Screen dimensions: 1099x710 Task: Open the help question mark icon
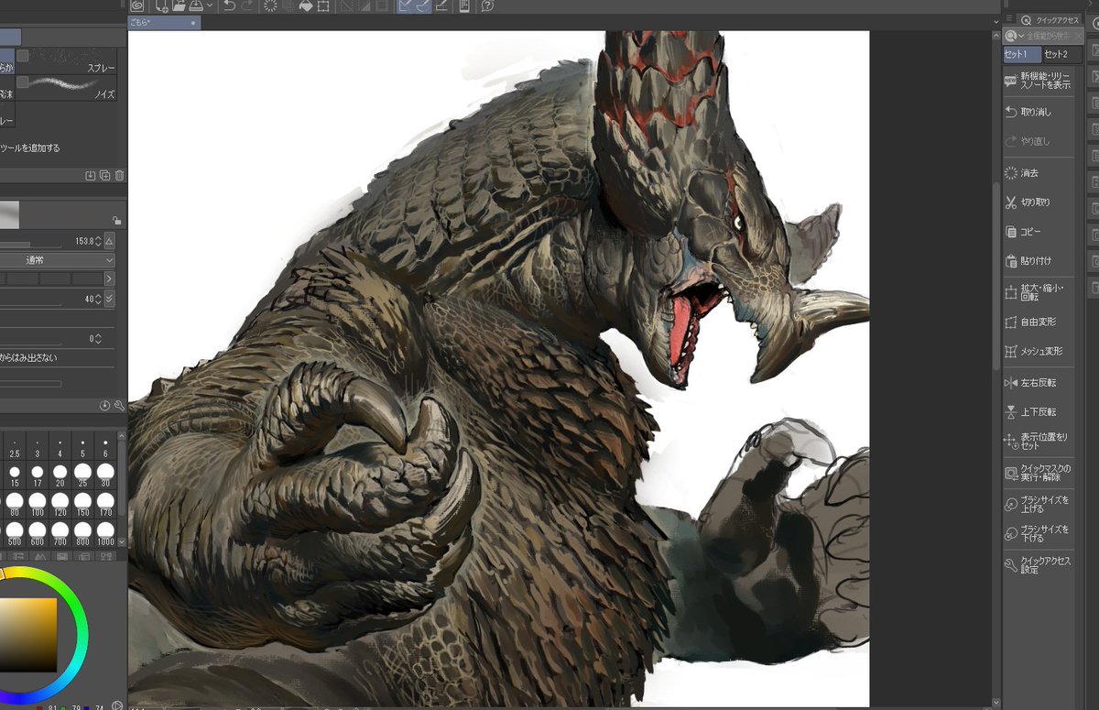click(487, 5)
